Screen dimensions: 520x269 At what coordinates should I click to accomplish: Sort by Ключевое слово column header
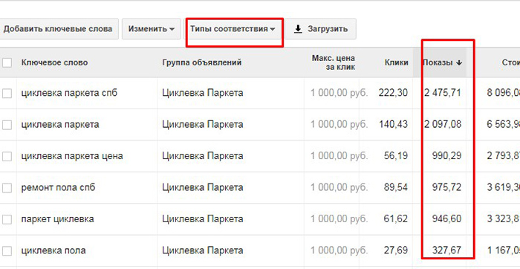(54, 62)
